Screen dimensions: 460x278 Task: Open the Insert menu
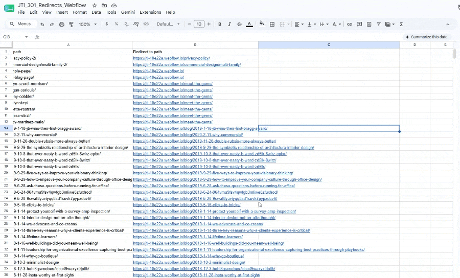point(62,12)
